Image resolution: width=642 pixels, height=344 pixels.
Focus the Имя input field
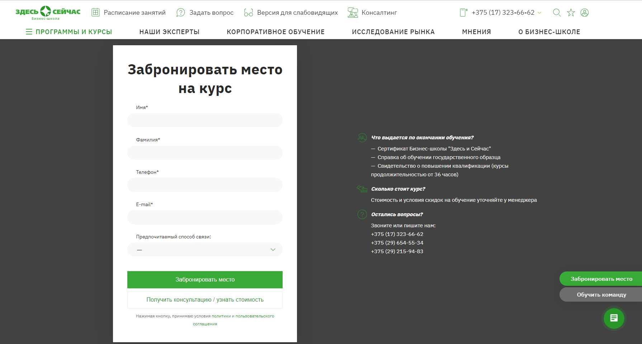(x=205, y=120)
